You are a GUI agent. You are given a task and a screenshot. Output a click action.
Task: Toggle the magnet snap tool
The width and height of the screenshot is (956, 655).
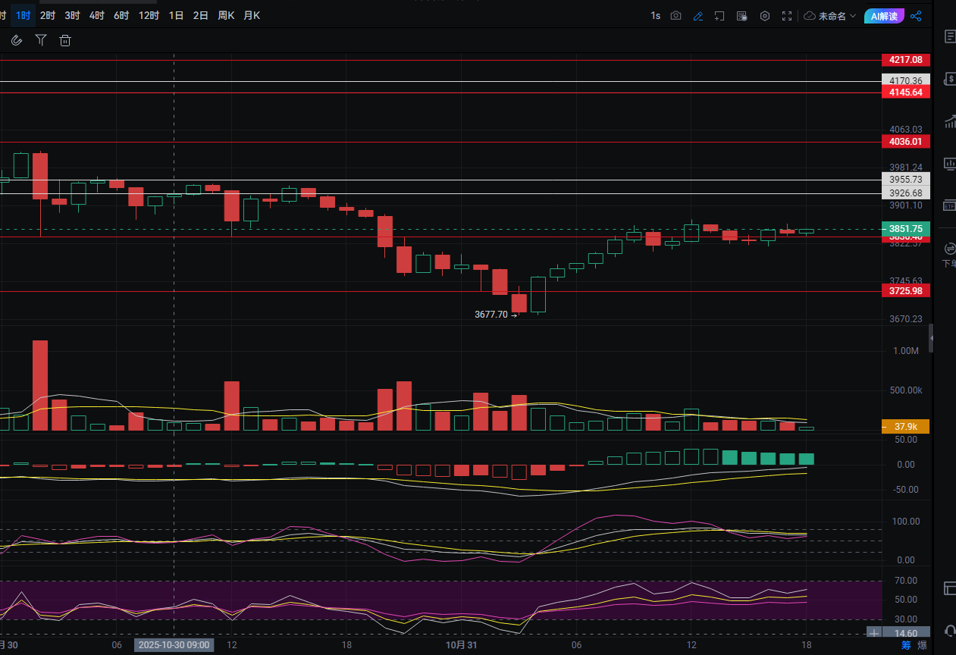17,41
